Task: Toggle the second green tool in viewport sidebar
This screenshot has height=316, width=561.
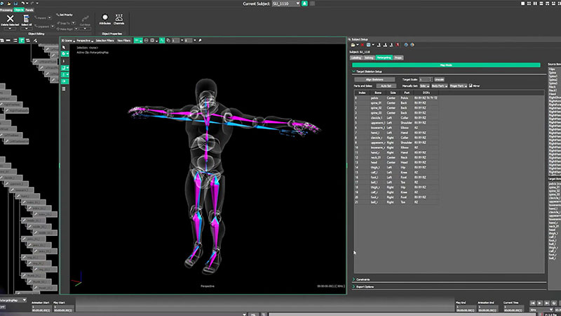Action: [65, 67]
